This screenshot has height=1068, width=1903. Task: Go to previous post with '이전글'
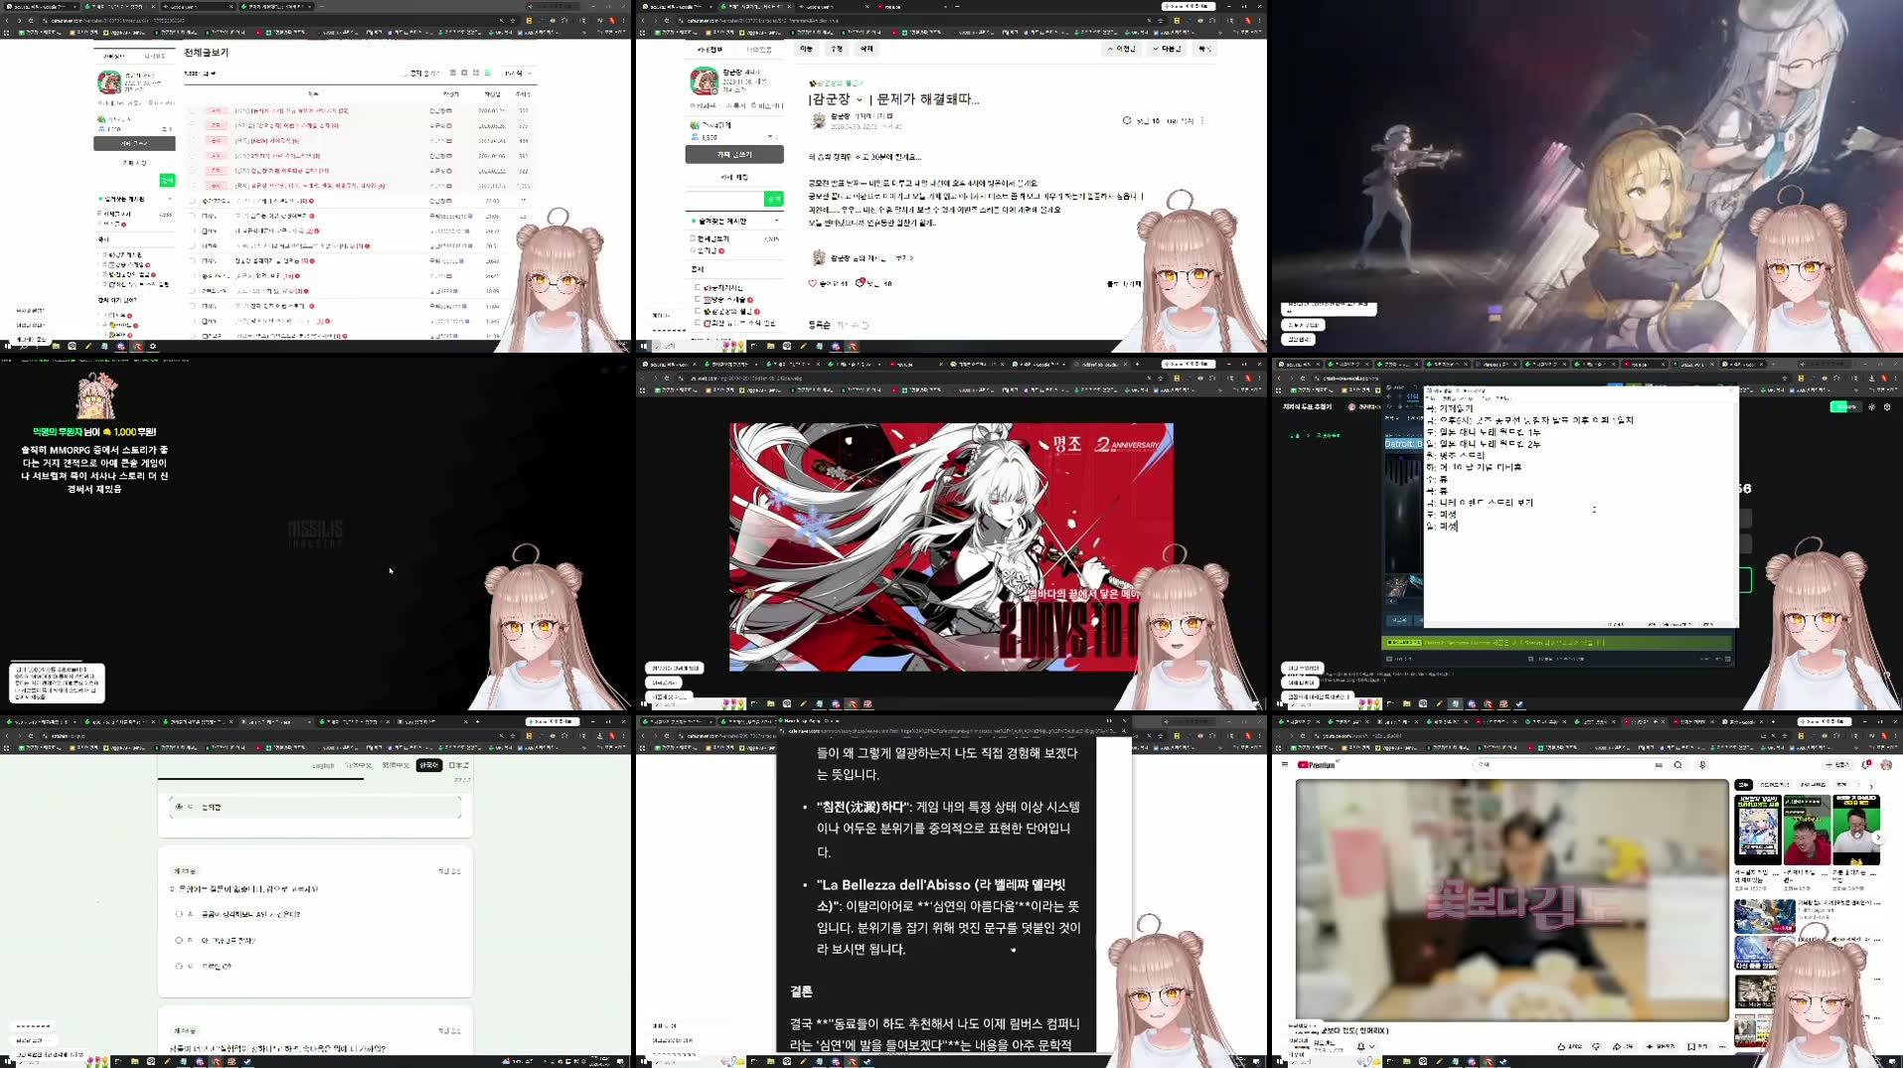pos(1122,49)
